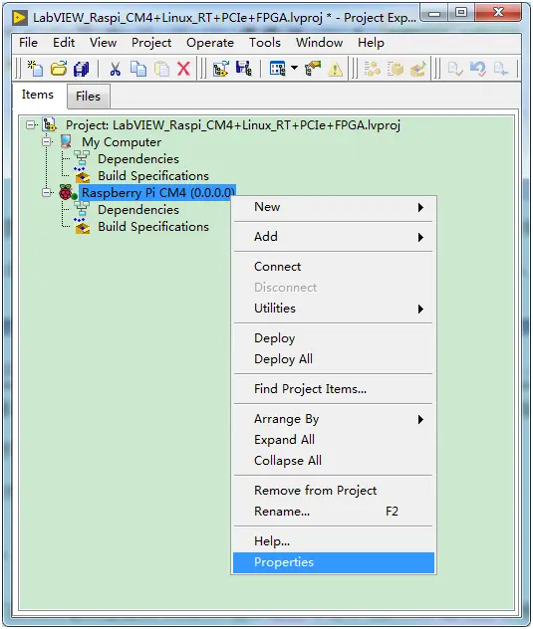533x629 pixels.
Task: Choose Deploy All from context menu
Action: click(334, 359)
